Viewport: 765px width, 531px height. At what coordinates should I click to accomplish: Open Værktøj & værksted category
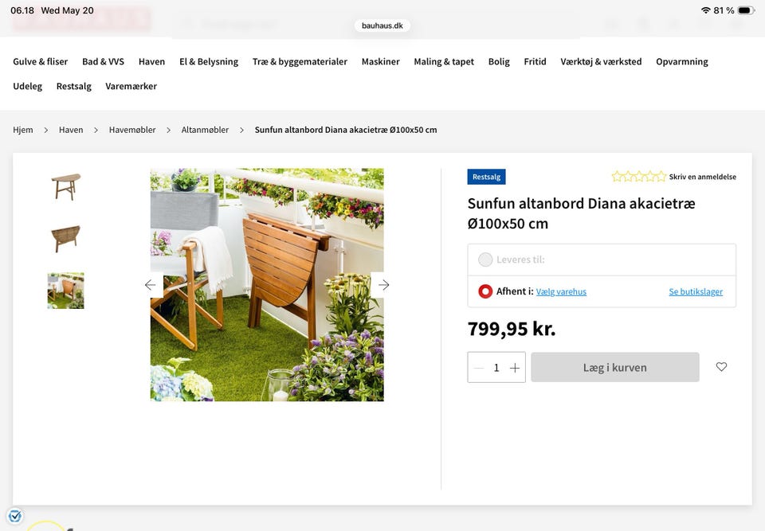(601, 61)
